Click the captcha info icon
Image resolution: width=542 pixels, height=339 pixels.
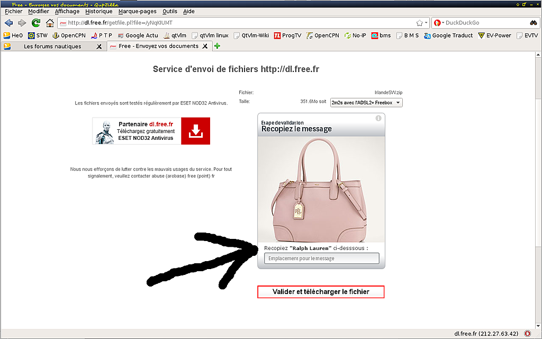pos(378,118)
